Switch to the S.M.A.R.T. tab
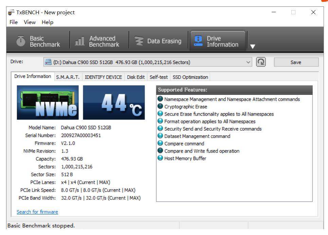The height and width of the screenshot is (235, 328). 67,77
